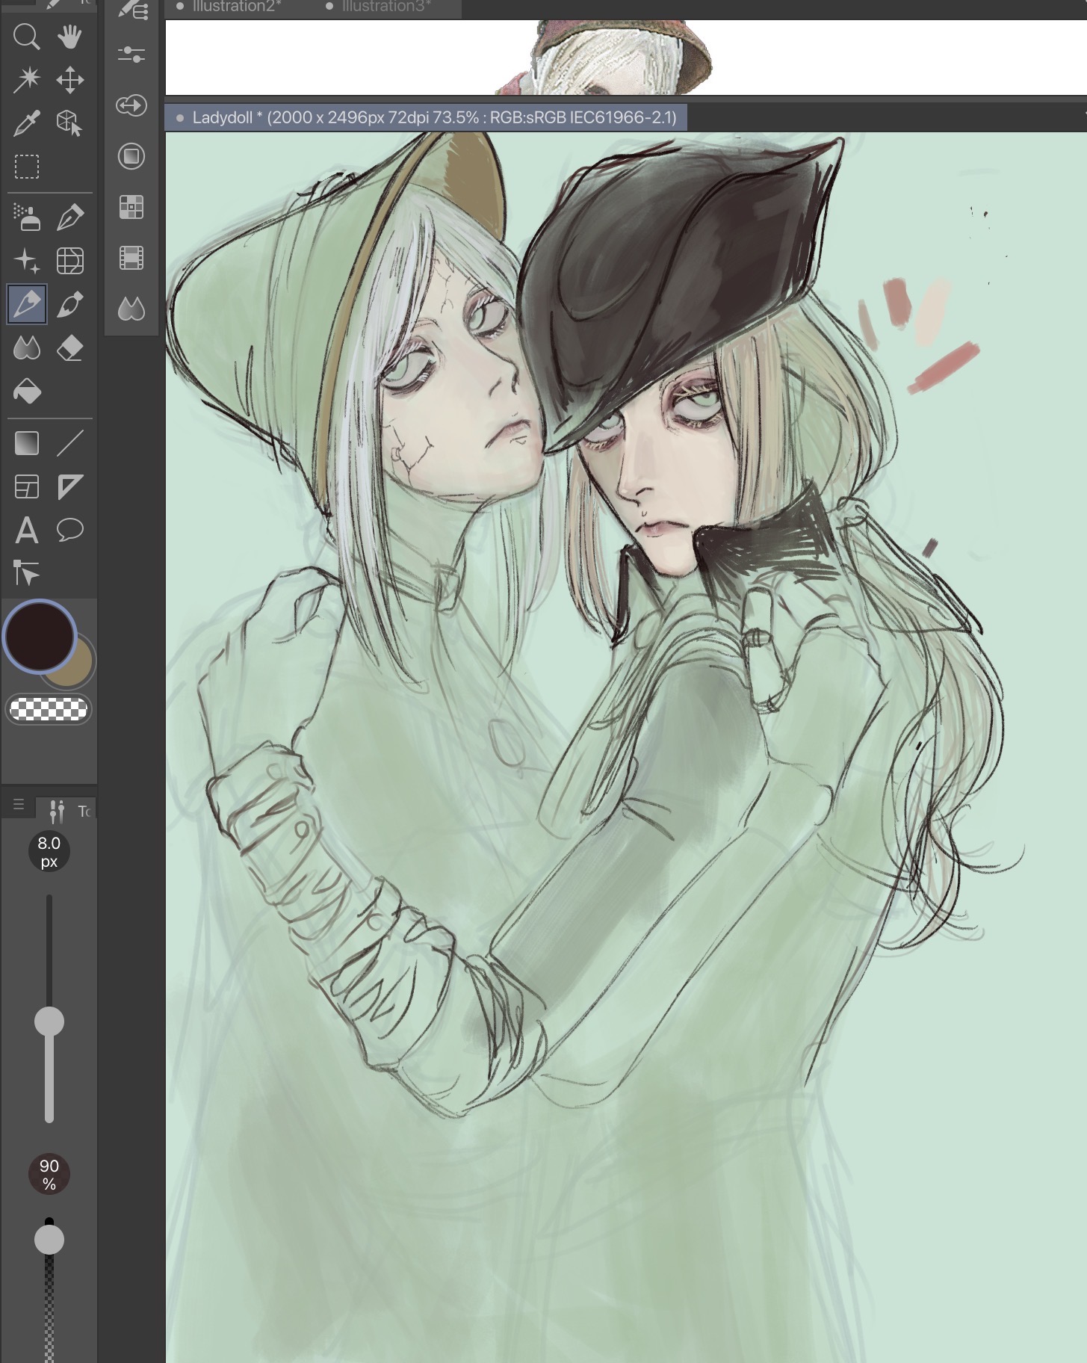
Task: Select the Move layer tool
Action: click(70, 80)
